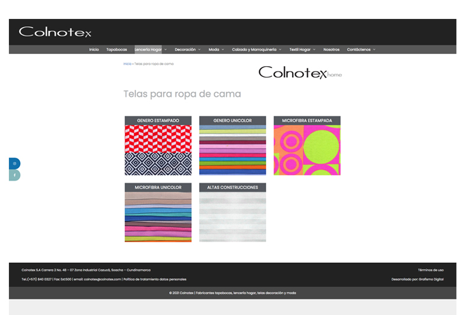Open the Microfibra Estampada fabric tile
Screen dimensions: 473x315
[x=307, y=145]
